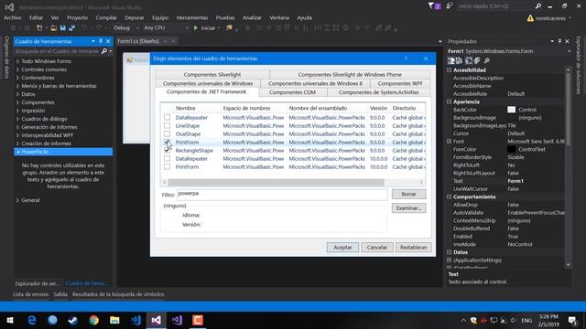Open the Proyecto menu
Screen dimensions: 586x329
click(77, 17)
